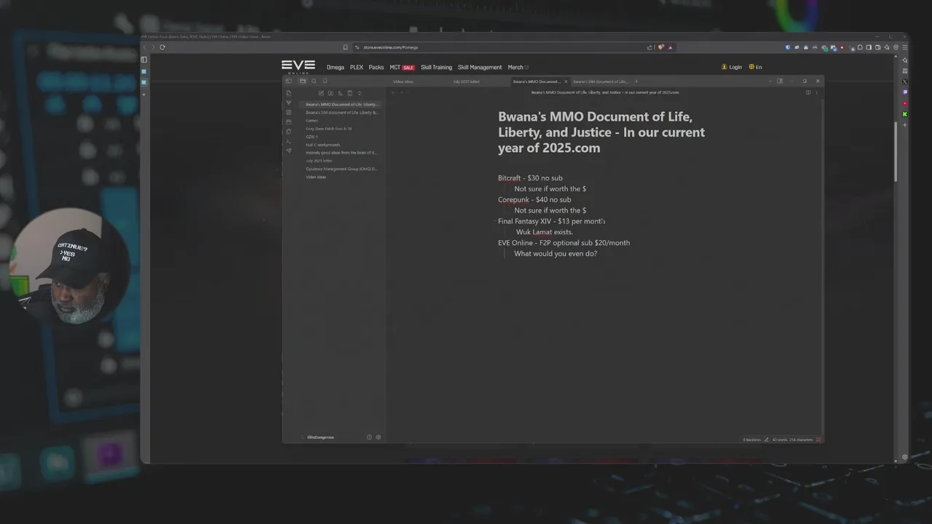932x524 pixels.
Task: Click the paper plane publish ribbon icon
Action: point(288,151)
